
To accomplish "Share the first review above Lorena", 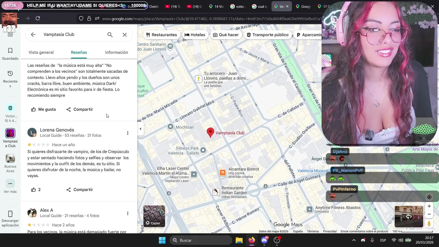I will [80, 109].
